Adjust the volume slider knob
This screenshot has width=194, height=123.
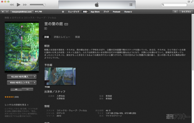(44, 5)
